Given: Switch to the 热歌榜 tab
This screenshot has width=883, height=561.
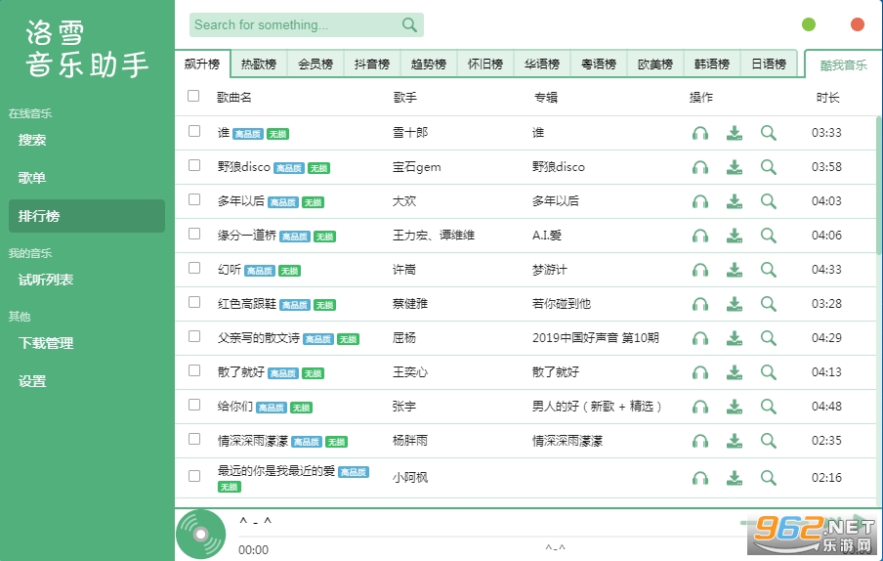Looking at the screenshot, I should 259,64.
